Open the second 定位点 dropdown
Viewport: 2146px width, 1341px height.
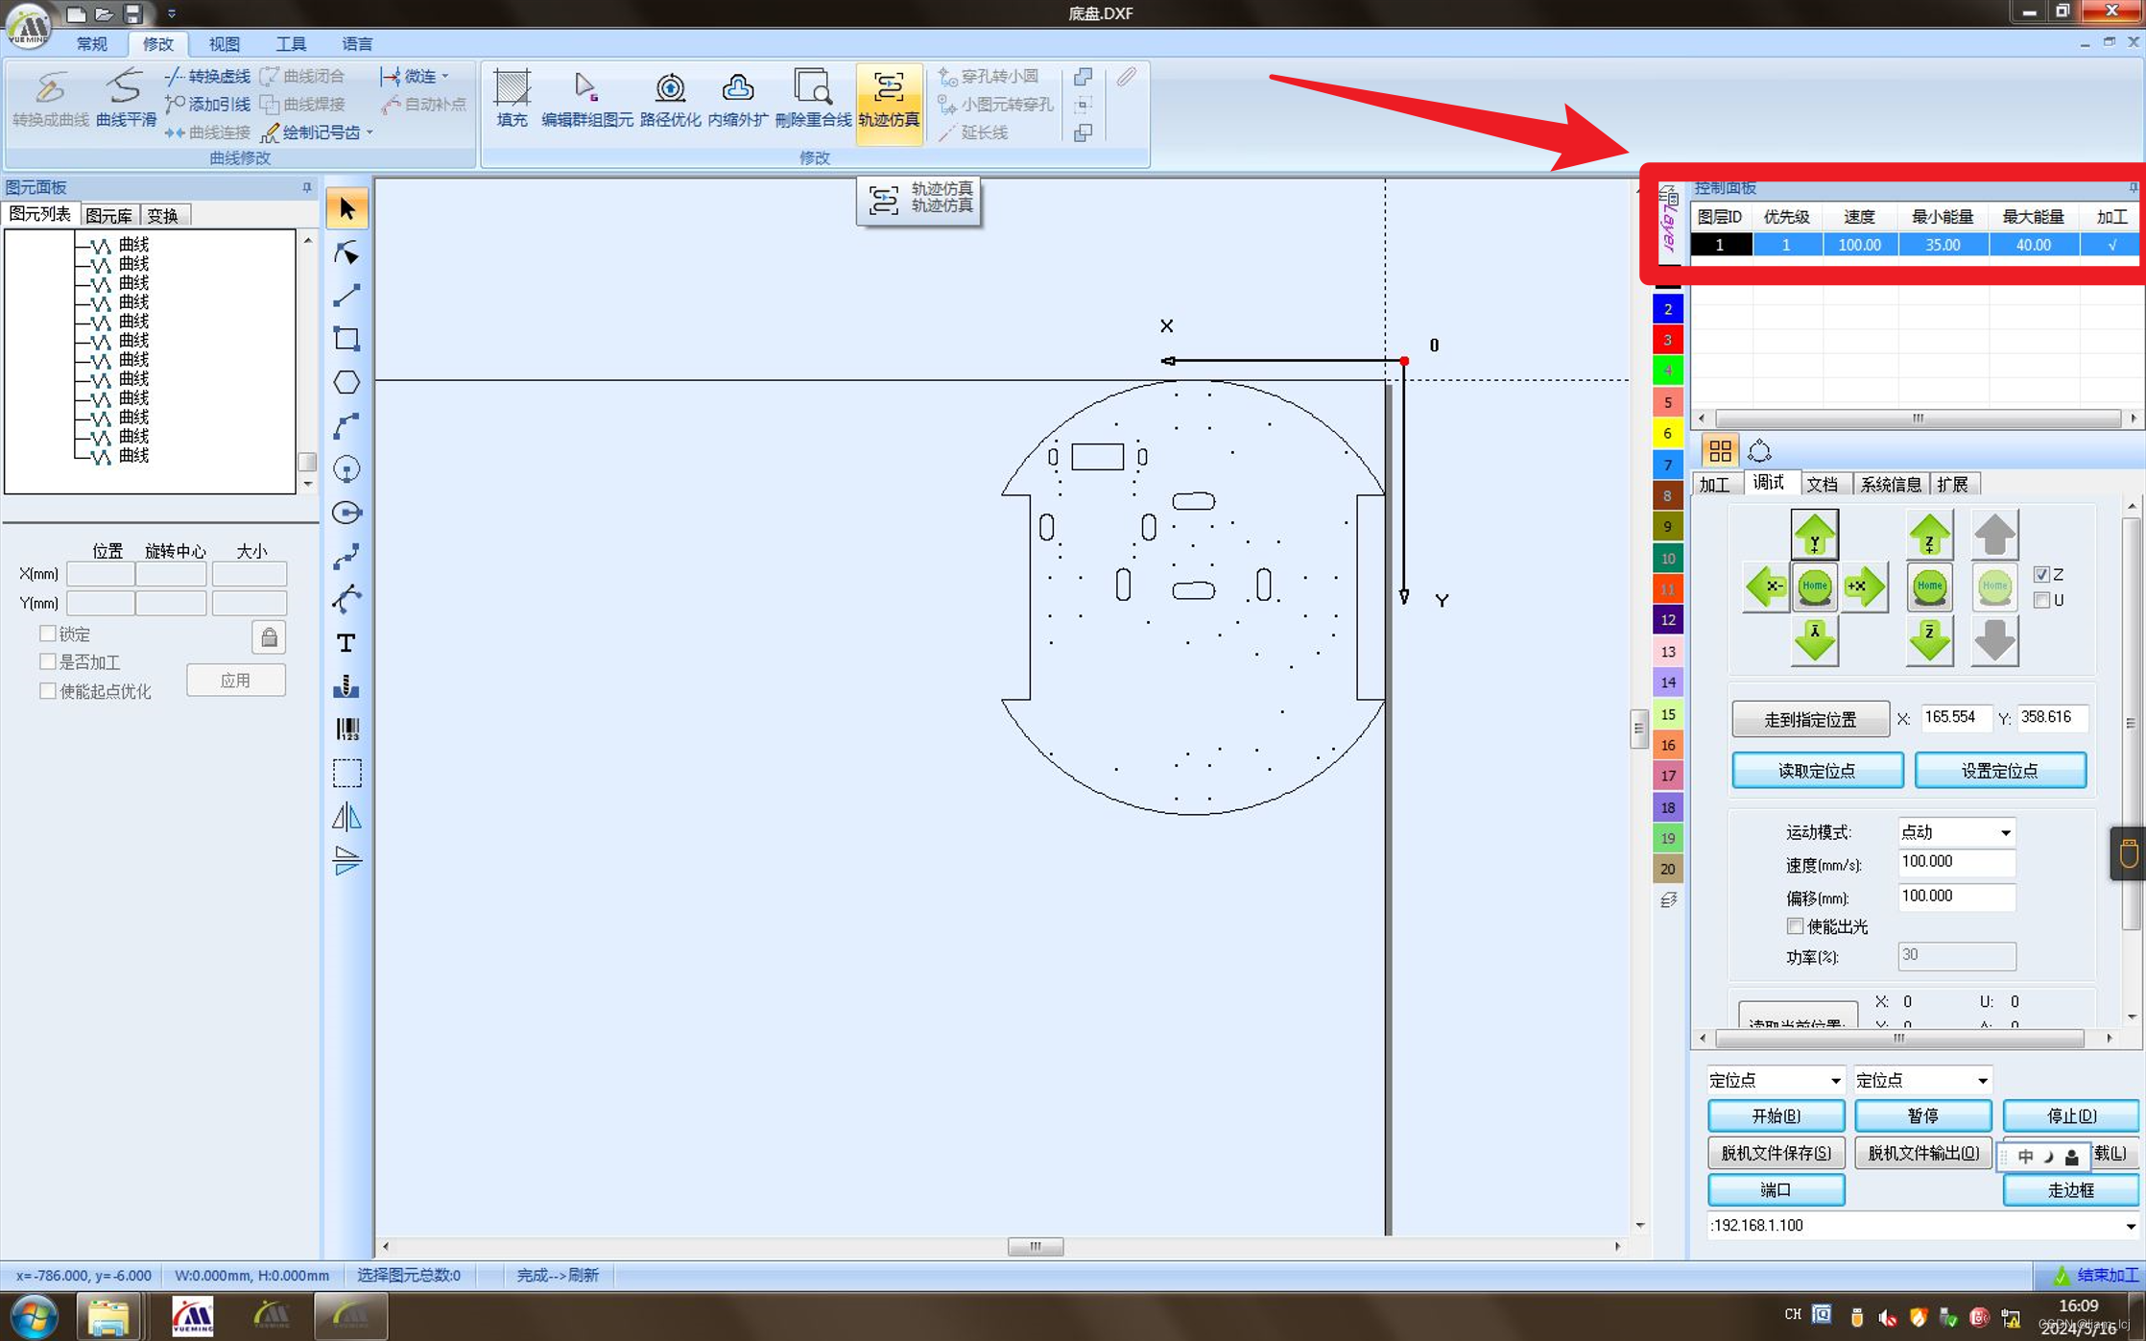(1982, 1080)
